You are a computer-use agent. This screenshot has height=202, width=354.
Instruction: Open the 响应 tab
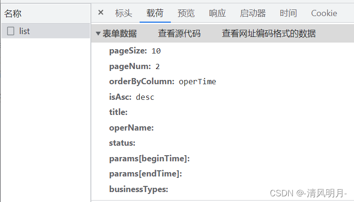217,13
